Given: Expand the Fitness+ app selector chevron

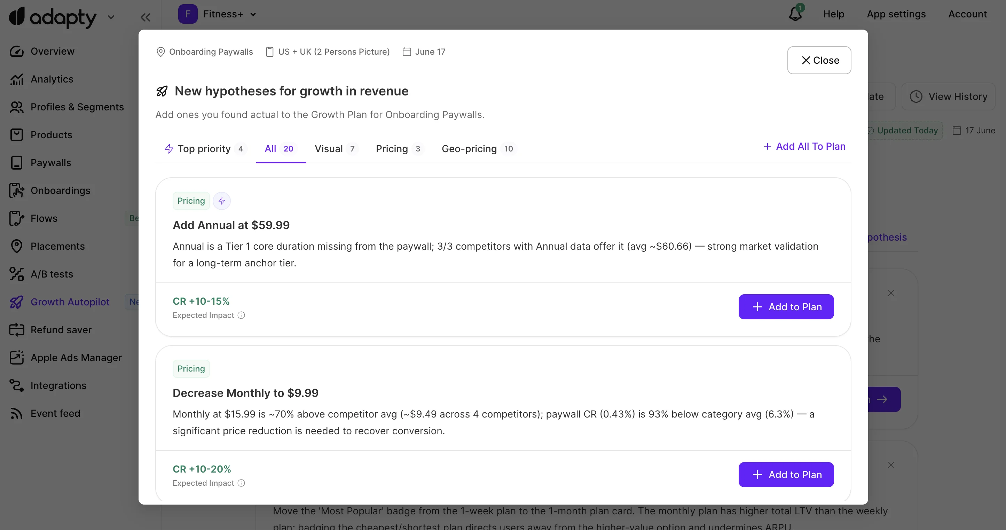Looking at the screenshot, I should [x=253, y=14].
